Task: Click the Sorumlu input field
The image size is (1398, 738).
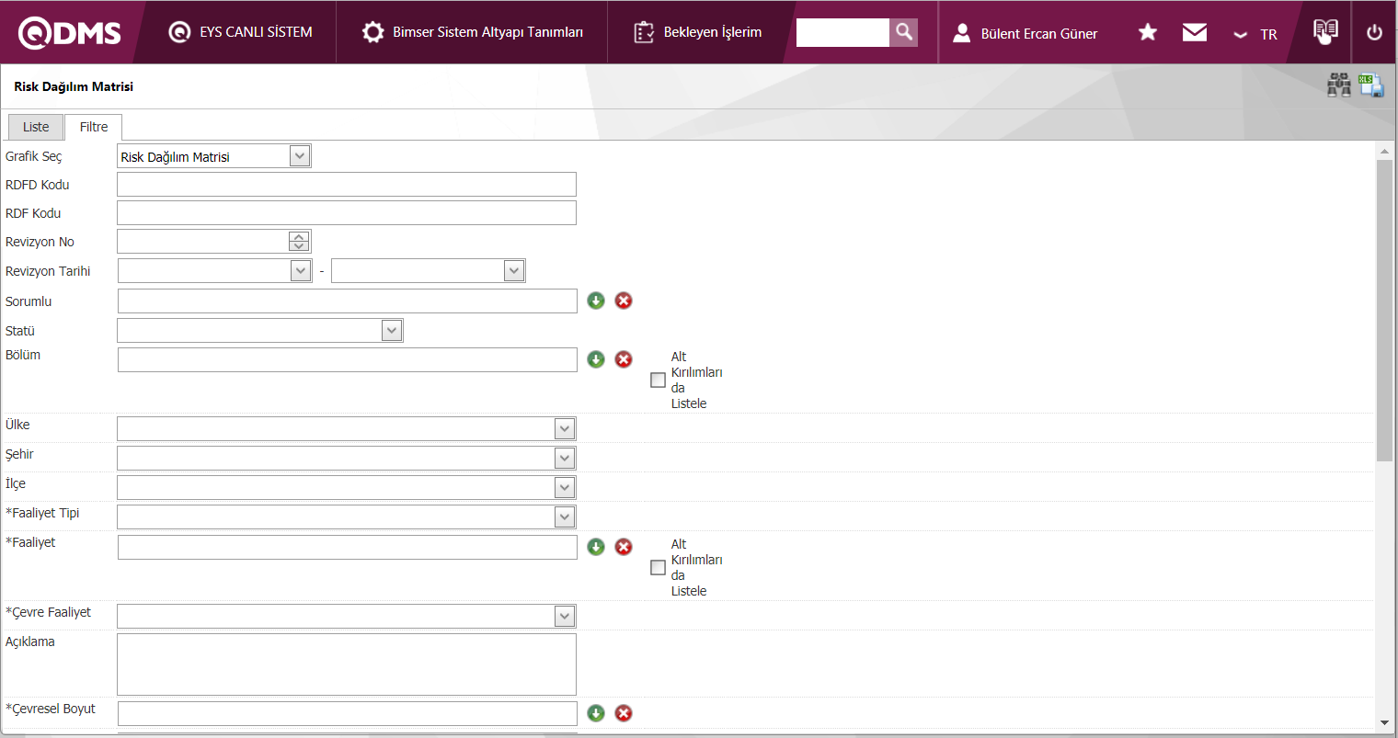Action: click(348, 301)
